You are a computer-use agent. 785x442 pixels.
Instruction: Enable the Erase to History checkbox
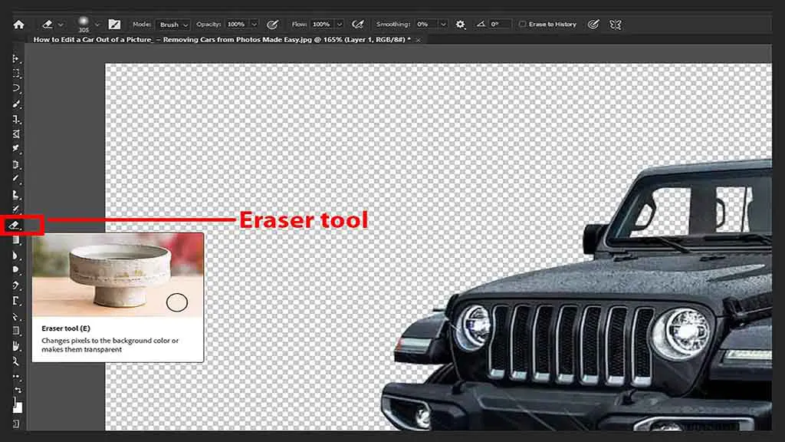(523, 24)
